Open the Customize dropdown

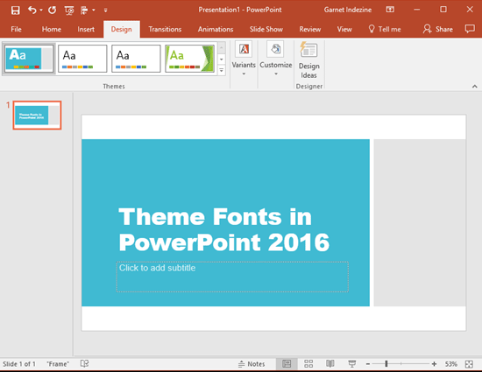tap(276, 59)
